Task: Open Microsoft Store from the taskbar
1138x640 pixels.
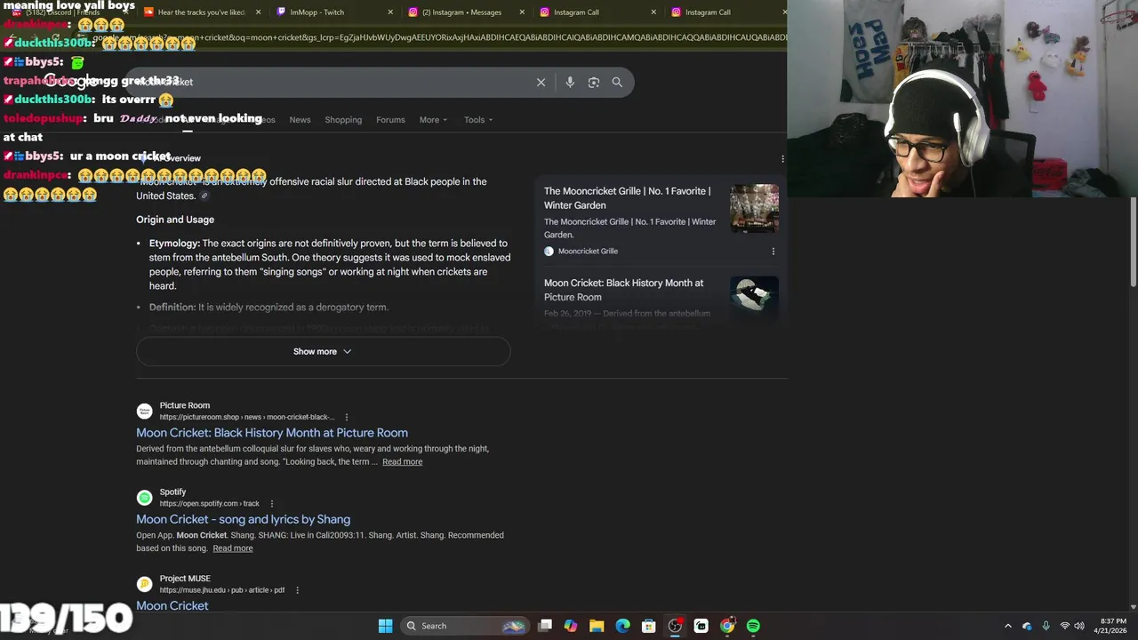Action: pyautogui.click(x=649, y=626)
